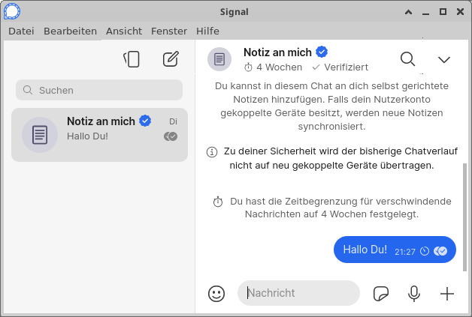Viewport: 472px width, 317px height.
Task: Maximize the Signal window
Action: (x=443, y=12)
